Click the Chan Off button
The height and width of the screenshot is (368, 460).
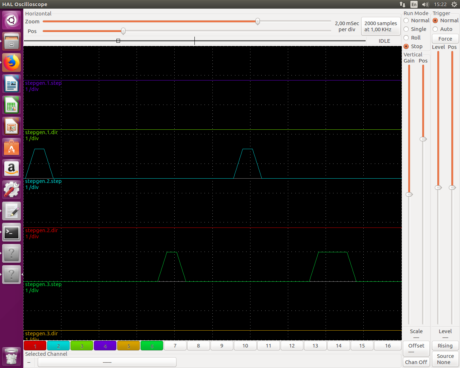click(x=416, y=362)
